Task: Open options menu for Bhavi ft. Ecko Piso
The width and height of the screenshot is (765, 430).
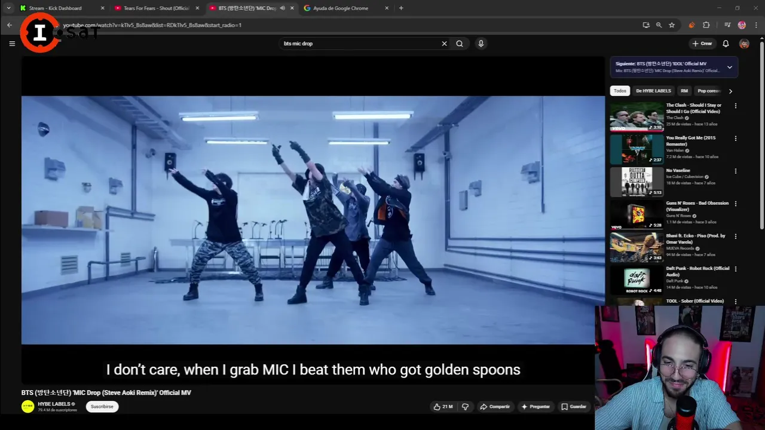Action: [736, 236]
